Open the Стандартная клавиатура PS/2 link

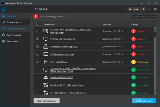pos(64,47)
